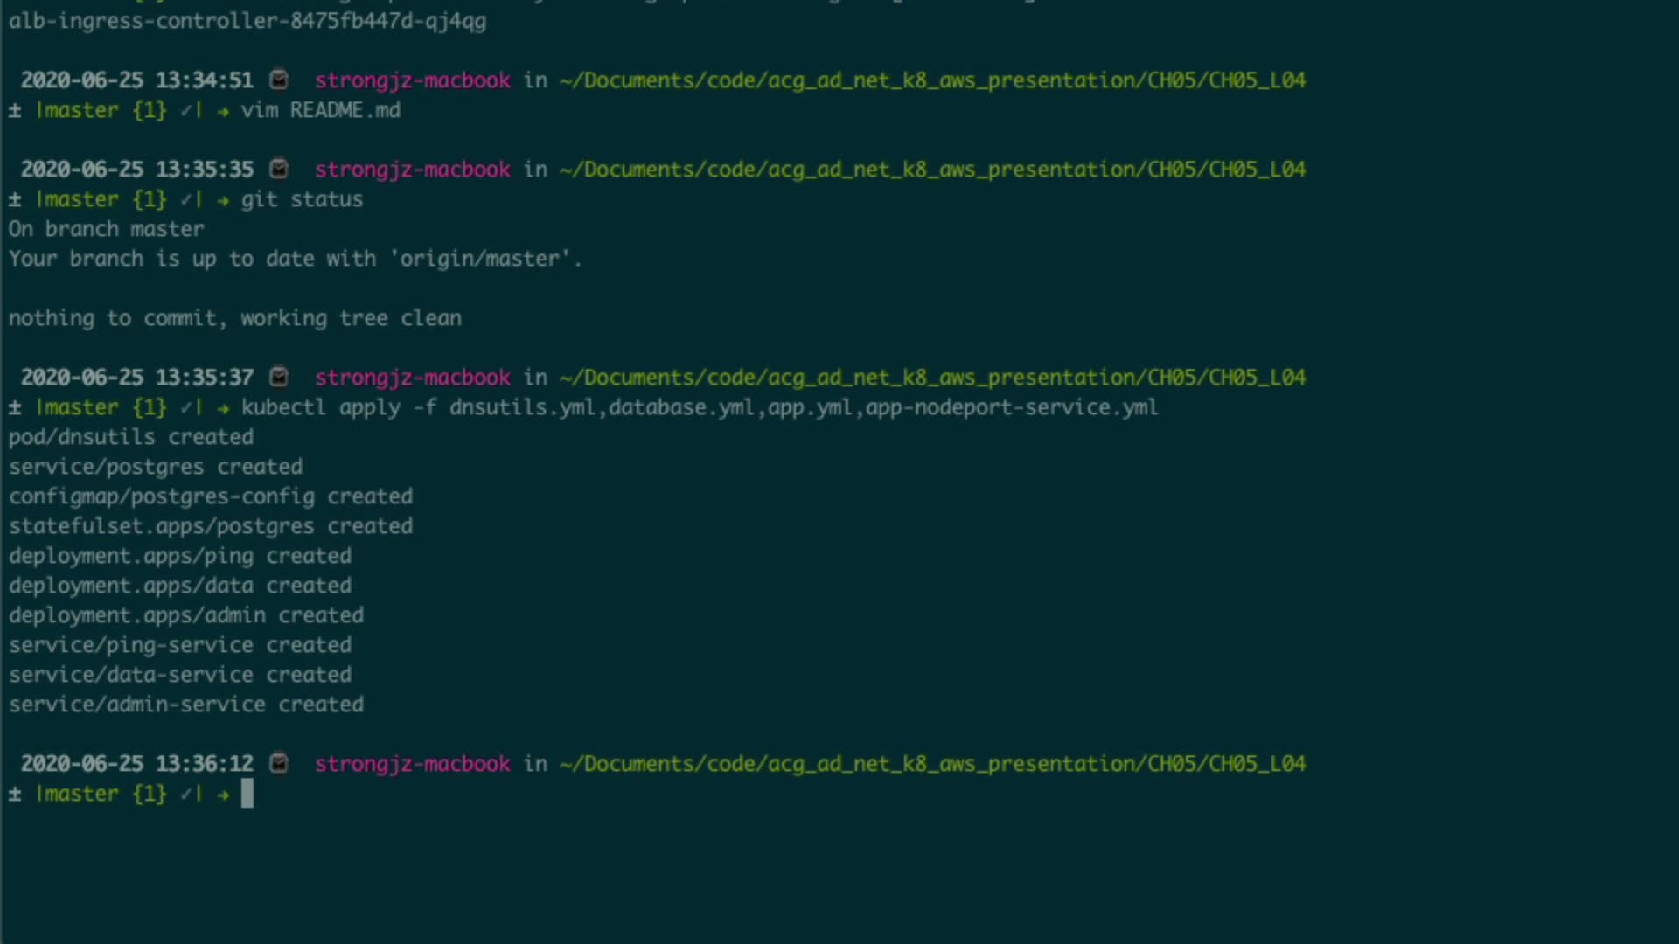Click the arrow before the kubectl apply command
Viewport: 1679px width, 944px height.
223,408
